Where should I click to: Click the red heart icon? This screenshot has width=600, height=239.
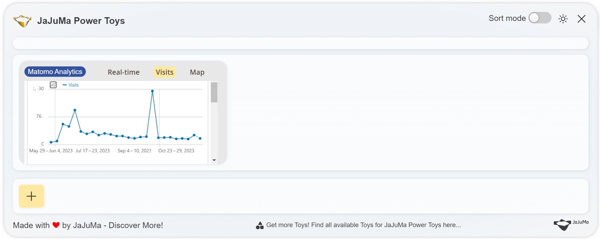click(x=56, y=225)
